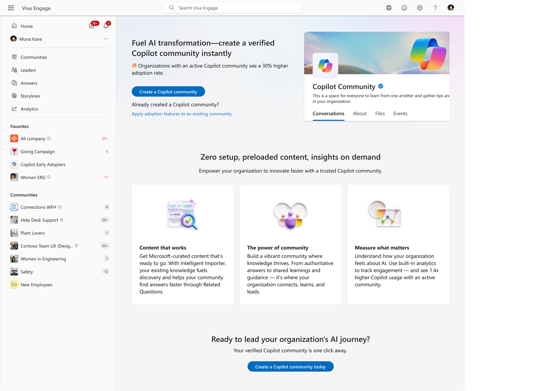This screenshot has width=549, height=391.
Task: Open the notifications bell
Action: point(106,26)
